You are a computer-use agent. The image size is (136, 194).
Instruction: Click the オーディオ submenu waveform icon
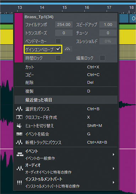20,168
